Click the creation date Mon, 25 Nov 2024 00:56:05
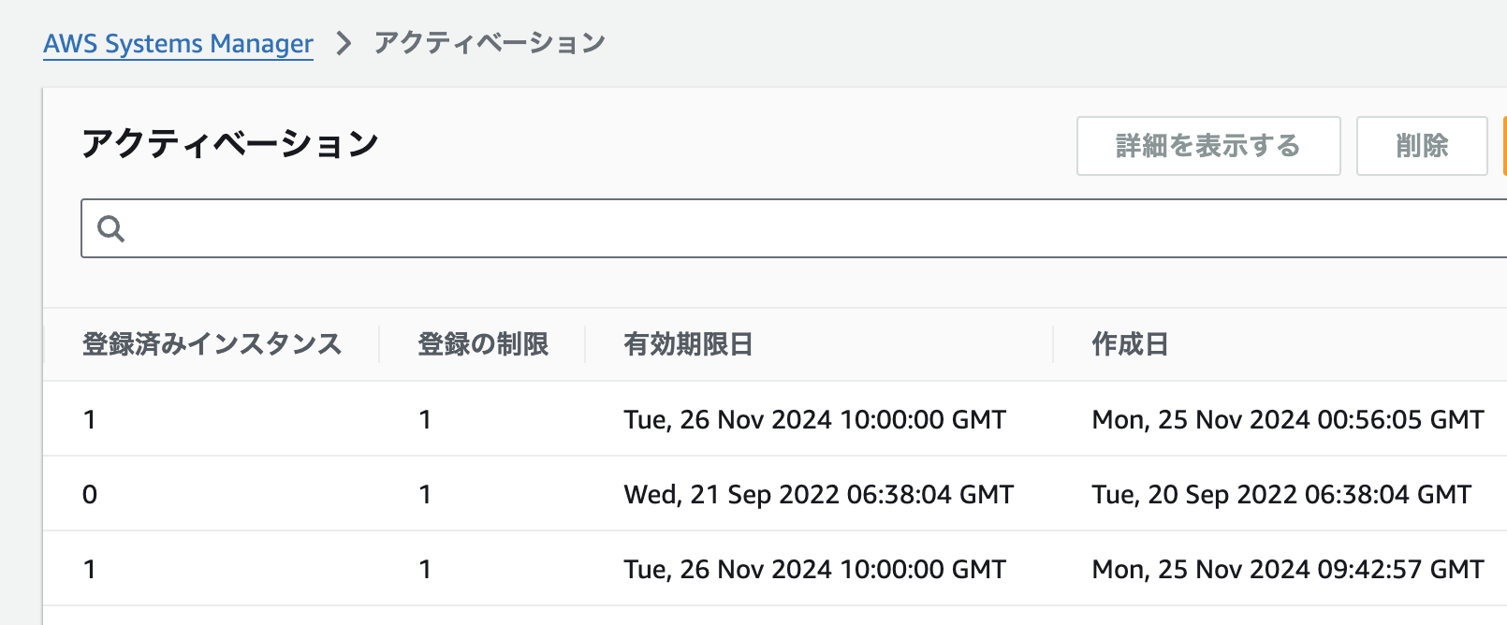The image size is (1507, 625). pyautogui.click(x=1288, y=419)
